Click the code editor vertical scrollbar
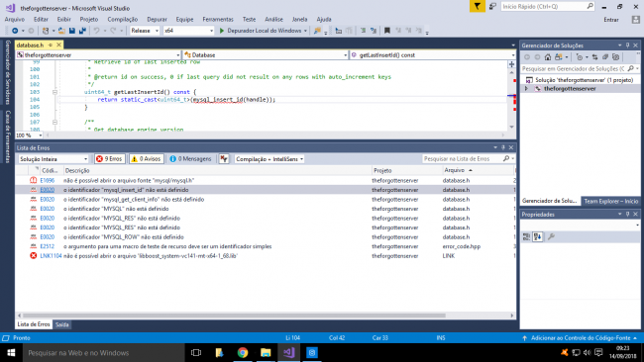644x362 pixels. [512, 100]
